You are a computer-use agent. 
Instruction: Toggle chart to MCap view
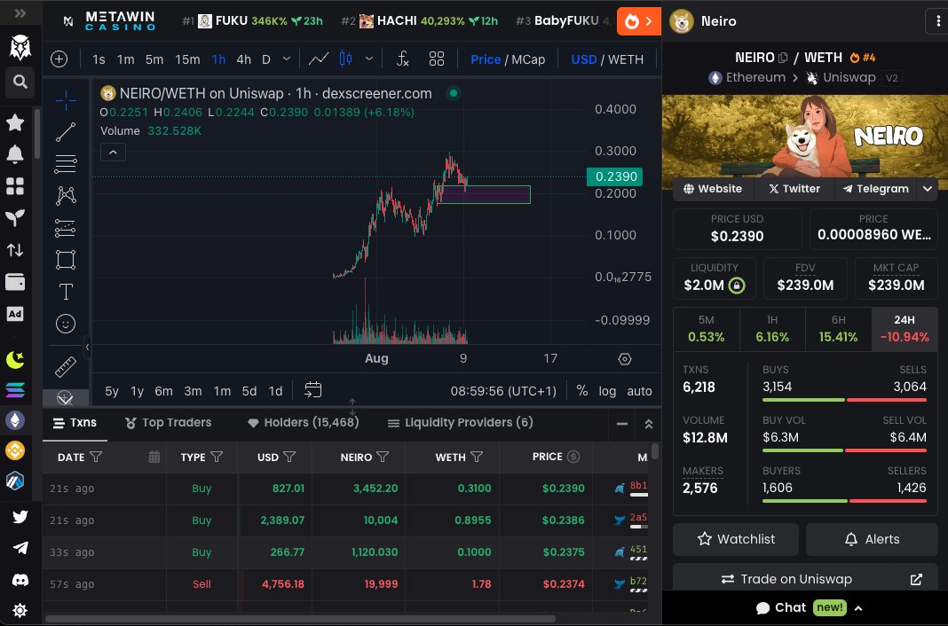point(528,59)
